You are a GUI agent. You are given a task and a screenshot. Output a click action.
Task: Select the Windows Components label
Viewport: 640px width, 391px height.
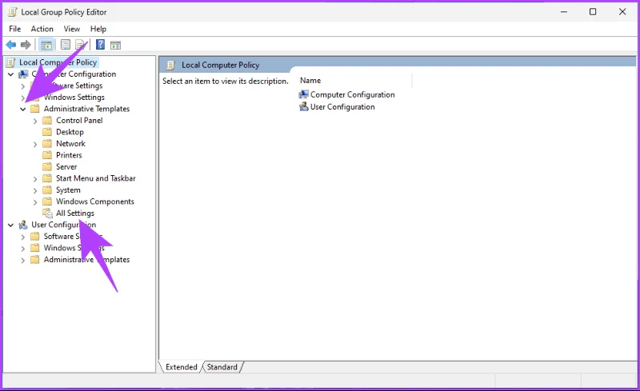pyautogui.click(x=95, y=201)
